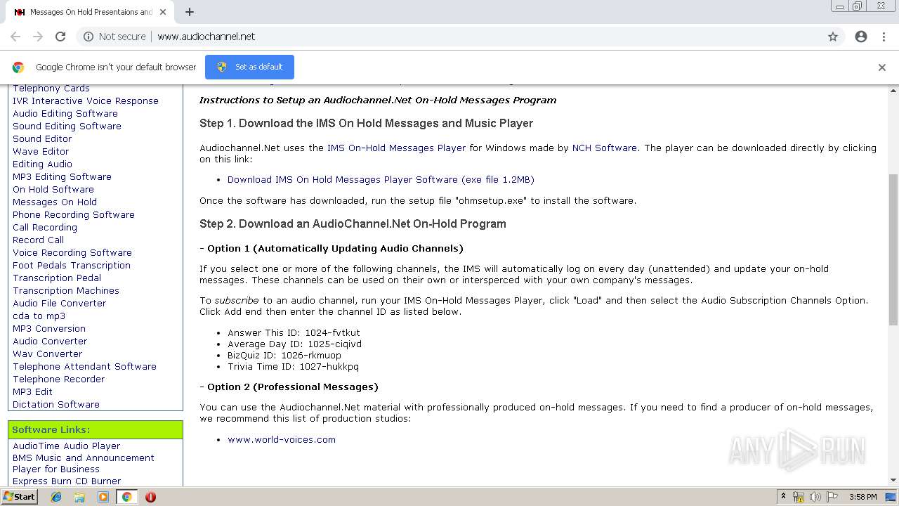Open the IVR Interactive Voice Response link
899x506 pixels.
(86, 100)
